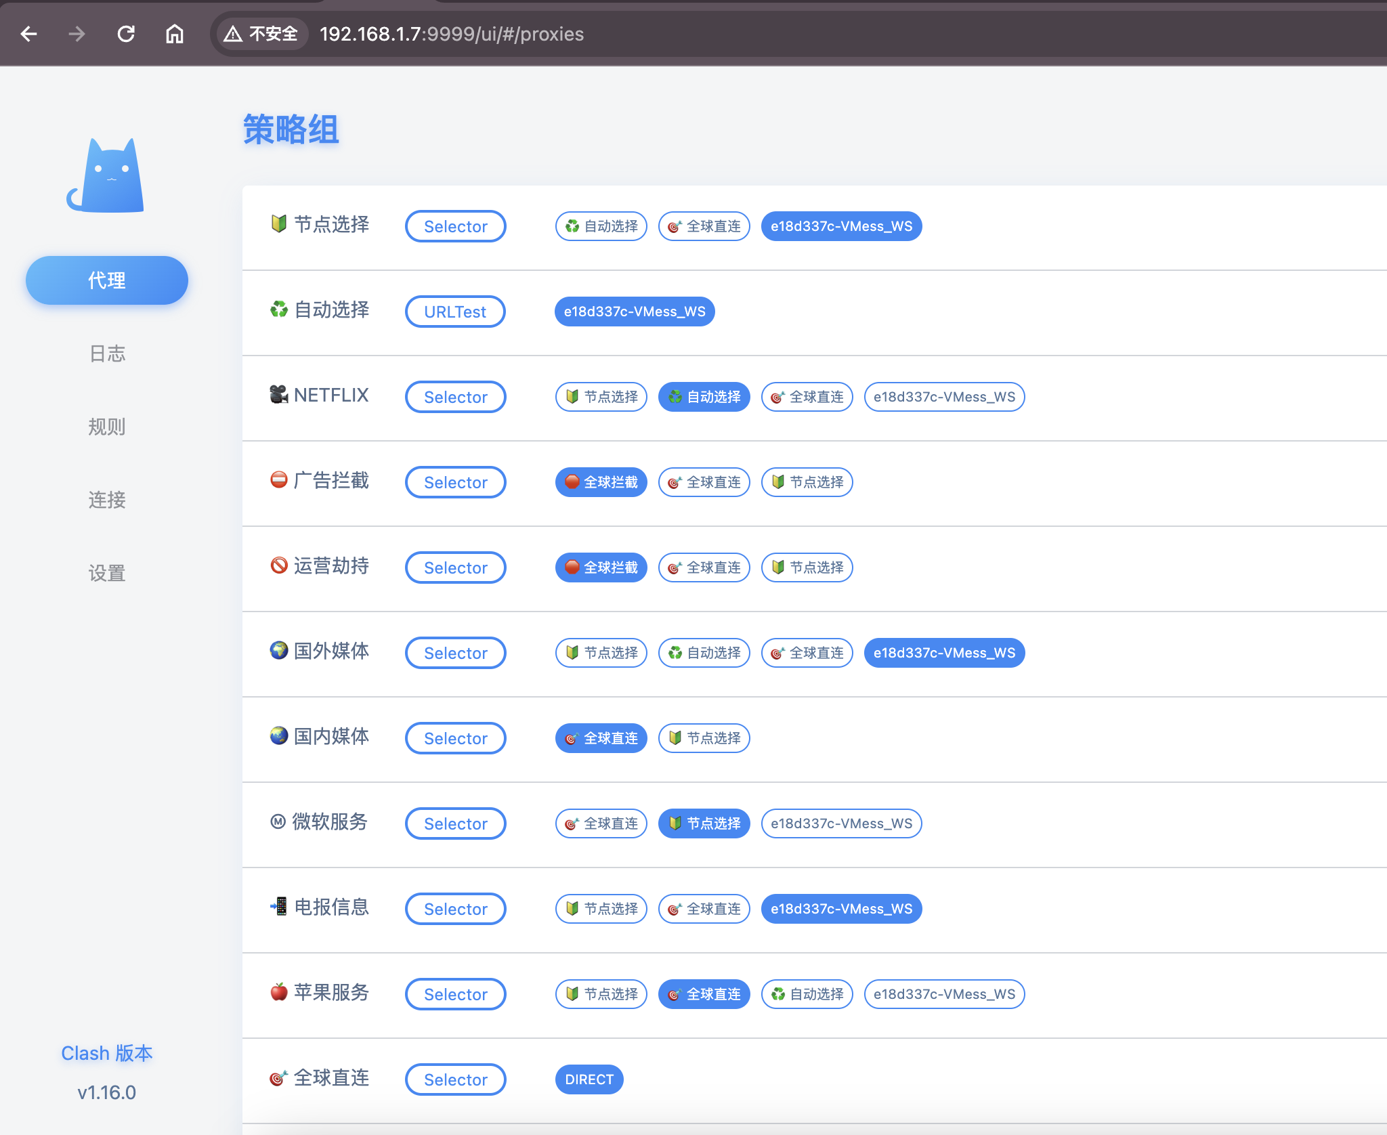Set 微软服务 to e18d337c-VMess_WS
This screenshot has height=1135, width=1387.
[841, 823]
